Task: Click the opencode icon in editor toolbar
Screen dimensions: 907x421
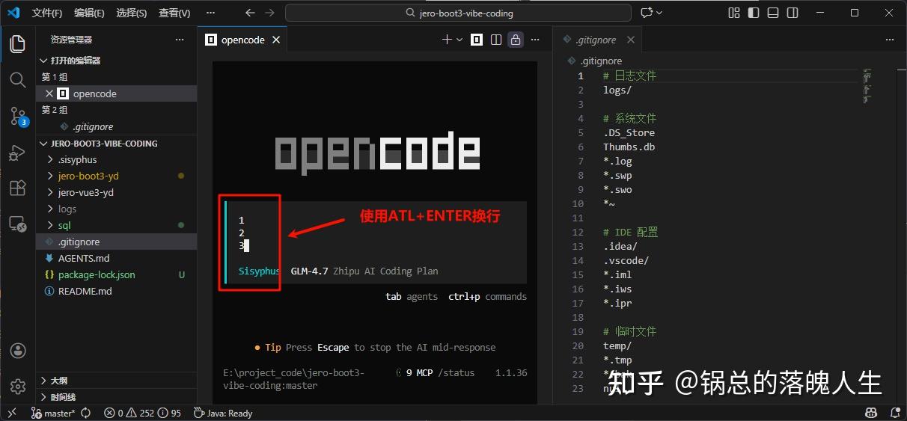Action: click(x=477, y=40)
